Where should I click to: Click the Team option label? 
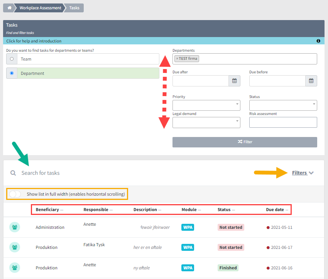[26, 59]
